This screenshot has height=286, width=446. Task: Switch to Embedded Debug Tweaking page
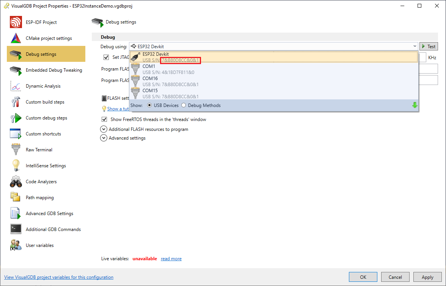coord(46,70)
